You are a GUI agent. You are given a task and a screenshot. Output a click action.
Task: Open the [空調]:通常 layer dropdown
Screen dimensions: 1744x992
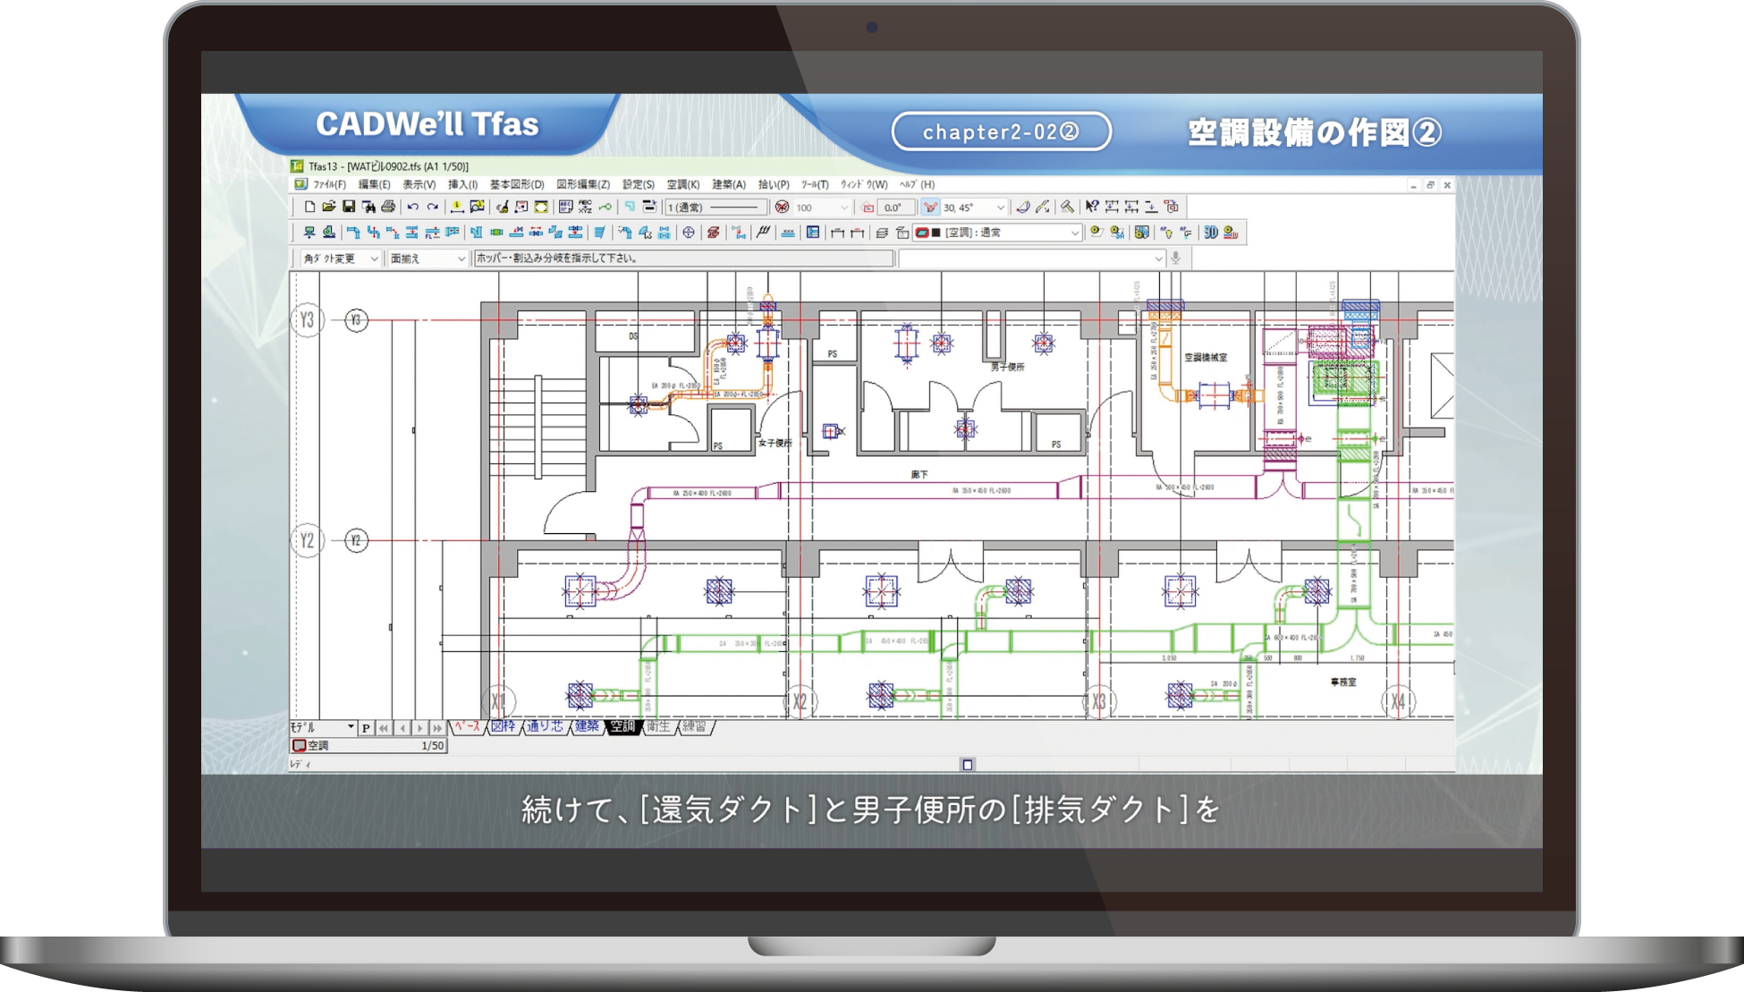1074,233
